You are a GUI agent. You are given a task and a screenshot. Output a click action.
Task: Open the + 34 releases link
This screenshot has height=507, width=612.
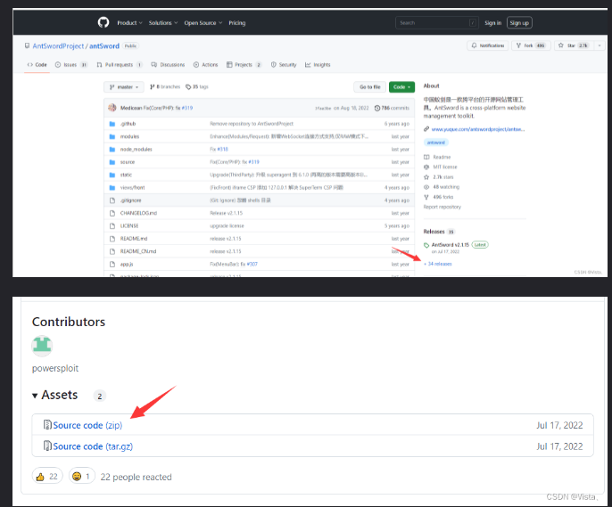(x=437, y=265)
